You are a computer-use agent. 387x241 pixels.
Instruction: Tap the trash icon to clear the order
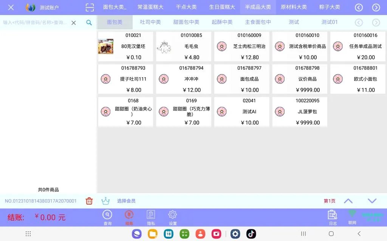pos(89,201)
